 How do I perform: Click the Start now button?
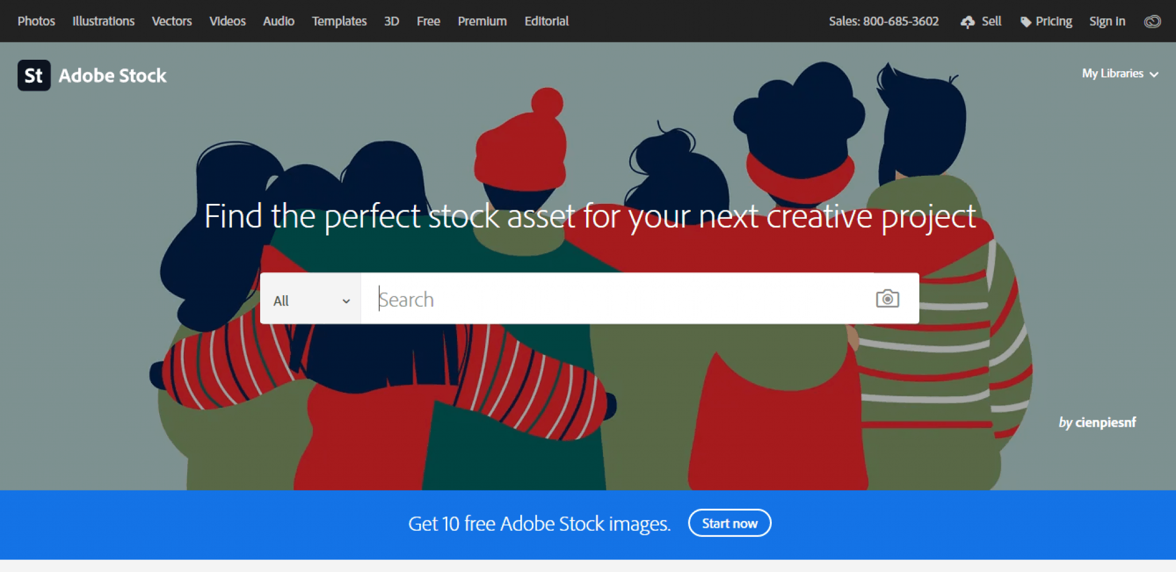729,523
